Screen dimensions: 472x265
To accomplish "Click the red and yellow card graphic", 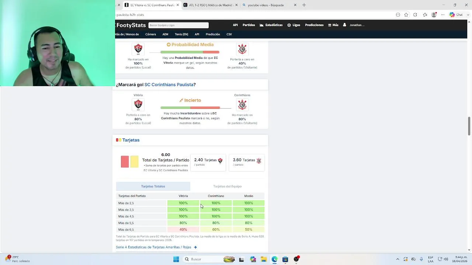I will (129, 162).
